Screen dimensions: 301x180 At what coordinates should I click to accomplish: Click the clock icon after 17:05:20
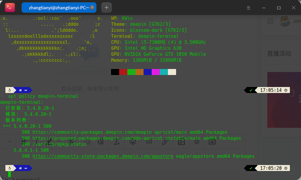coord(286,168)
